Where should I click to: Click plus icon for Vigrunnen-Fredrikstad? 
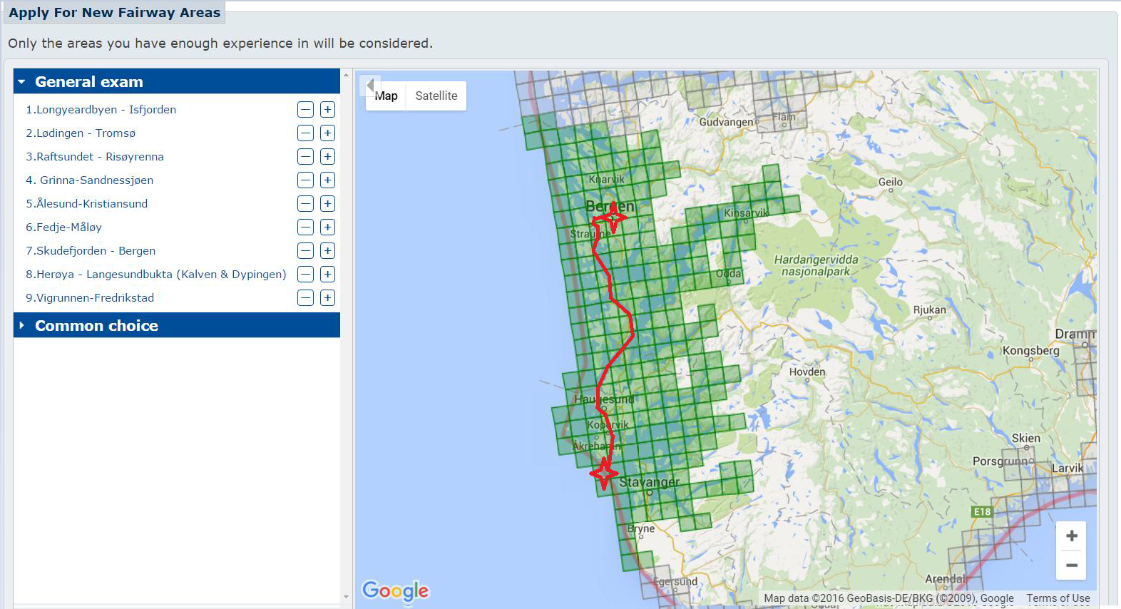(x=327, y=298)
